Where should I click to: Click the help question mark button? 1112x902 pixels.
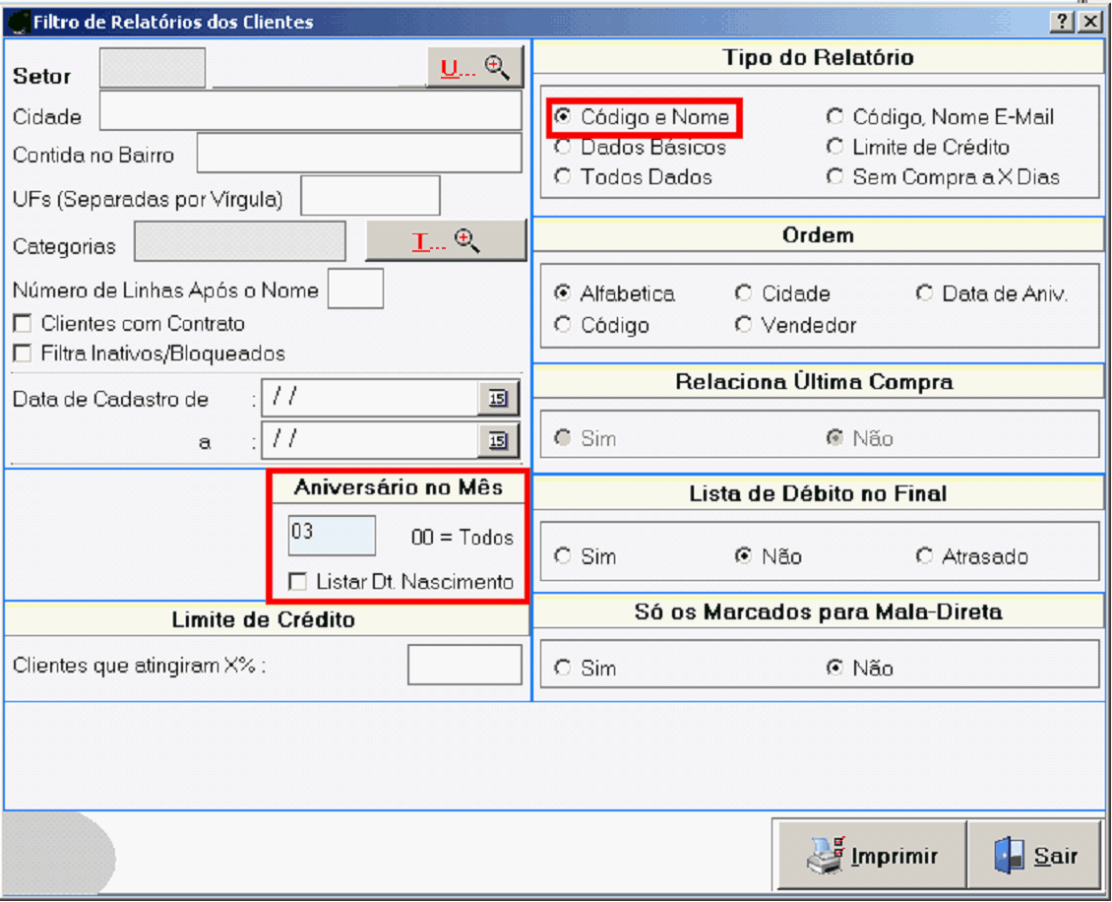[x=1062, y=22]
